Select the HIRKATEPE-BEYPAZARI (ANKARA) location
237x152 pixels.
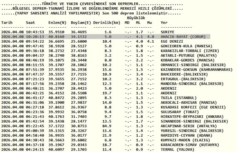[x=192, y=117]
